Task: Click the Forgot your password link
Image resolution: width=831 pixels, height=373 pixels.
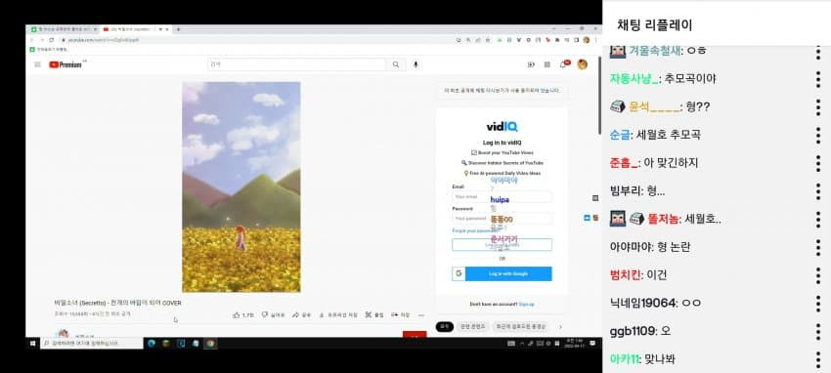Action: pyautogui.click(x=475, y=231)
